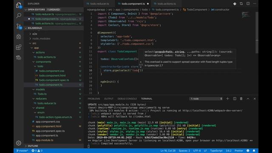Open app.module.ts in the tree

coord(44,140)
